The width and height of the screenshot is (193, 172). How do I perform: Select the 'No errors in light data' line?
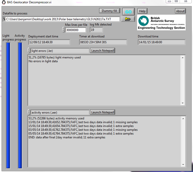pos(43,61)
